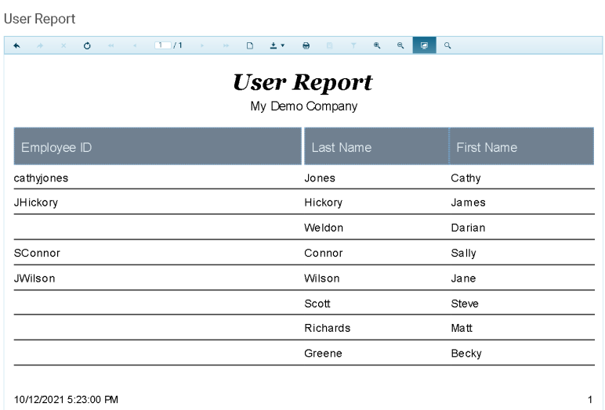Click the last name Scott

(317, 304)
